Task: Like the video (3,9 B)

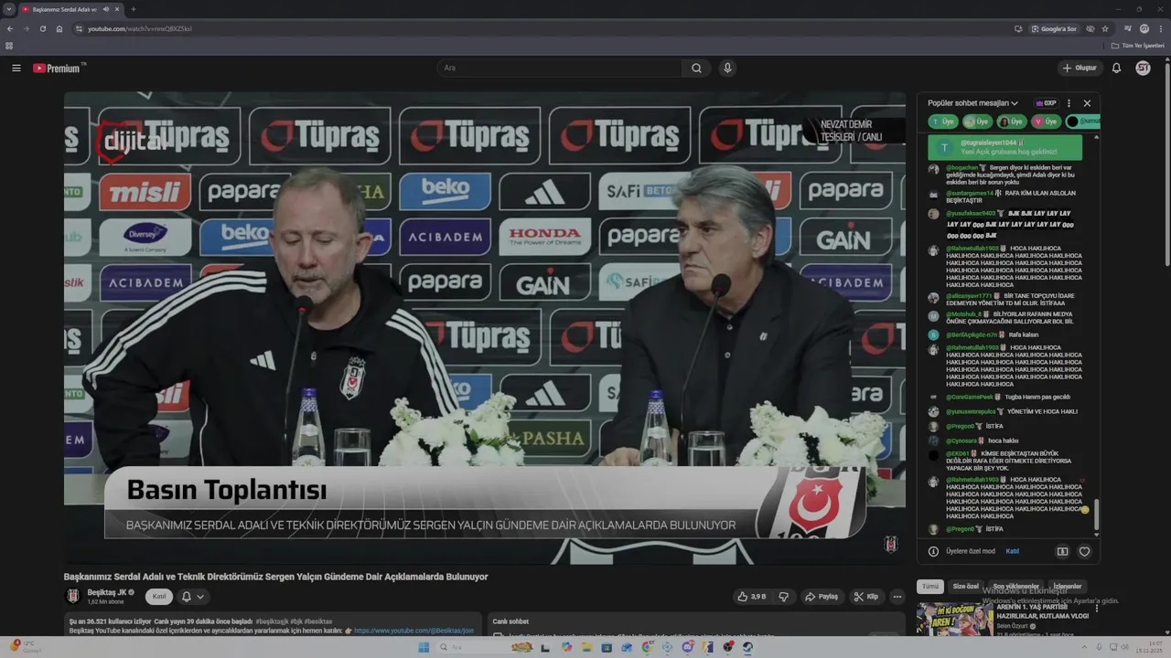Action: click(751, 597)
